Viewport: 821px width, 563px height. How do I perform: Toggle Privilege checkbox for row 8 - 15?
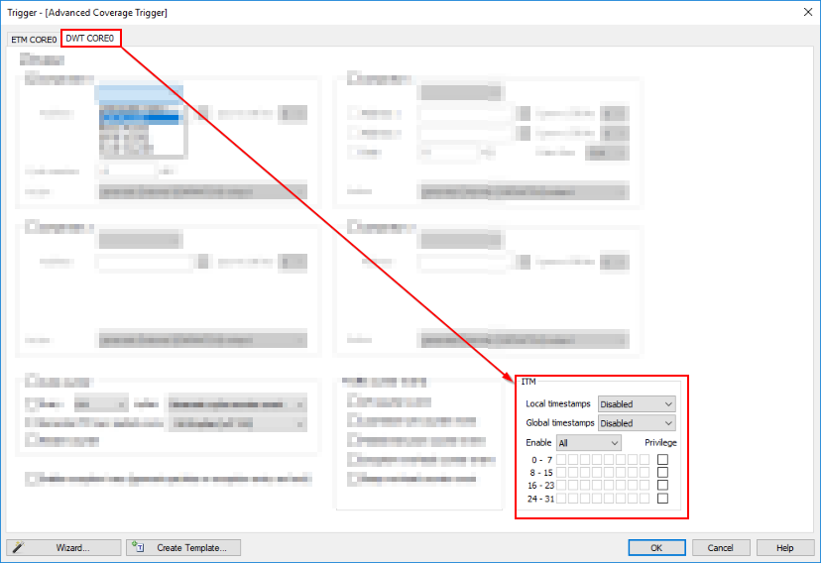click(x=662, y=473)
